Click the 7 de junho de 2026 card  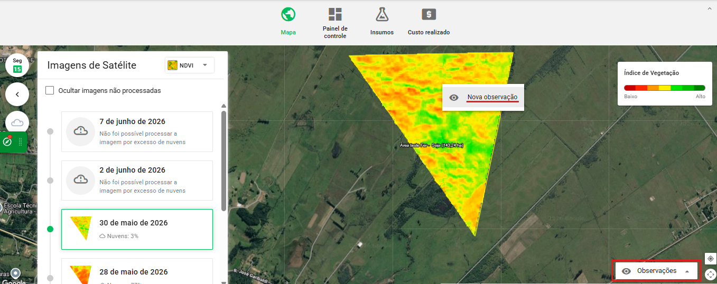click(137, 131)
